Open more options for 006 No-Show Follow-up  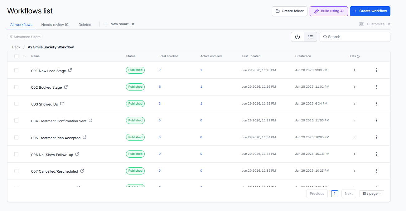point(377,154)
